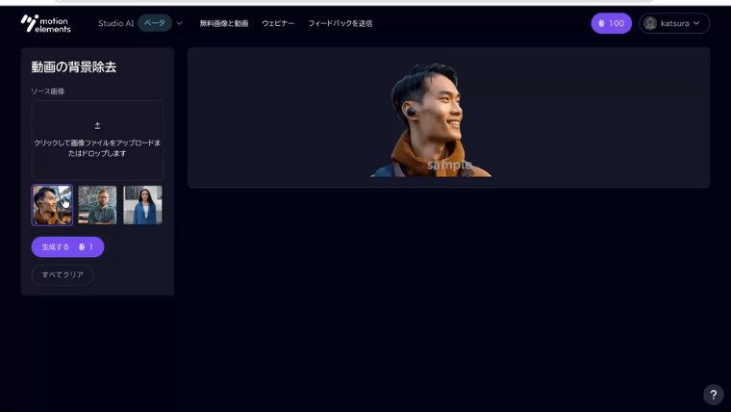Click the credit cost icon on 生成する
Viewport: 731px width, 412px height.
point(82,247)
